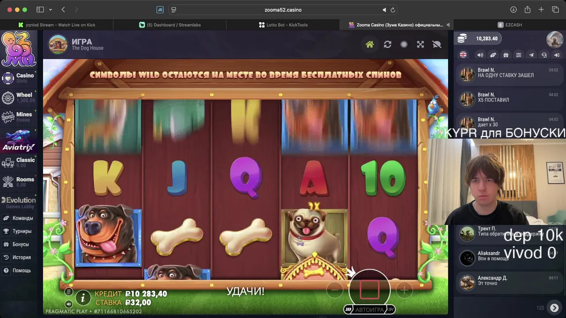Open the Classic game in sidebar

[x=19, y=162]
